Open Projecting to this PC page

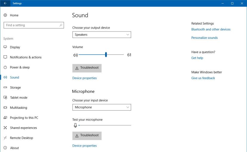[x=24, y=118]
